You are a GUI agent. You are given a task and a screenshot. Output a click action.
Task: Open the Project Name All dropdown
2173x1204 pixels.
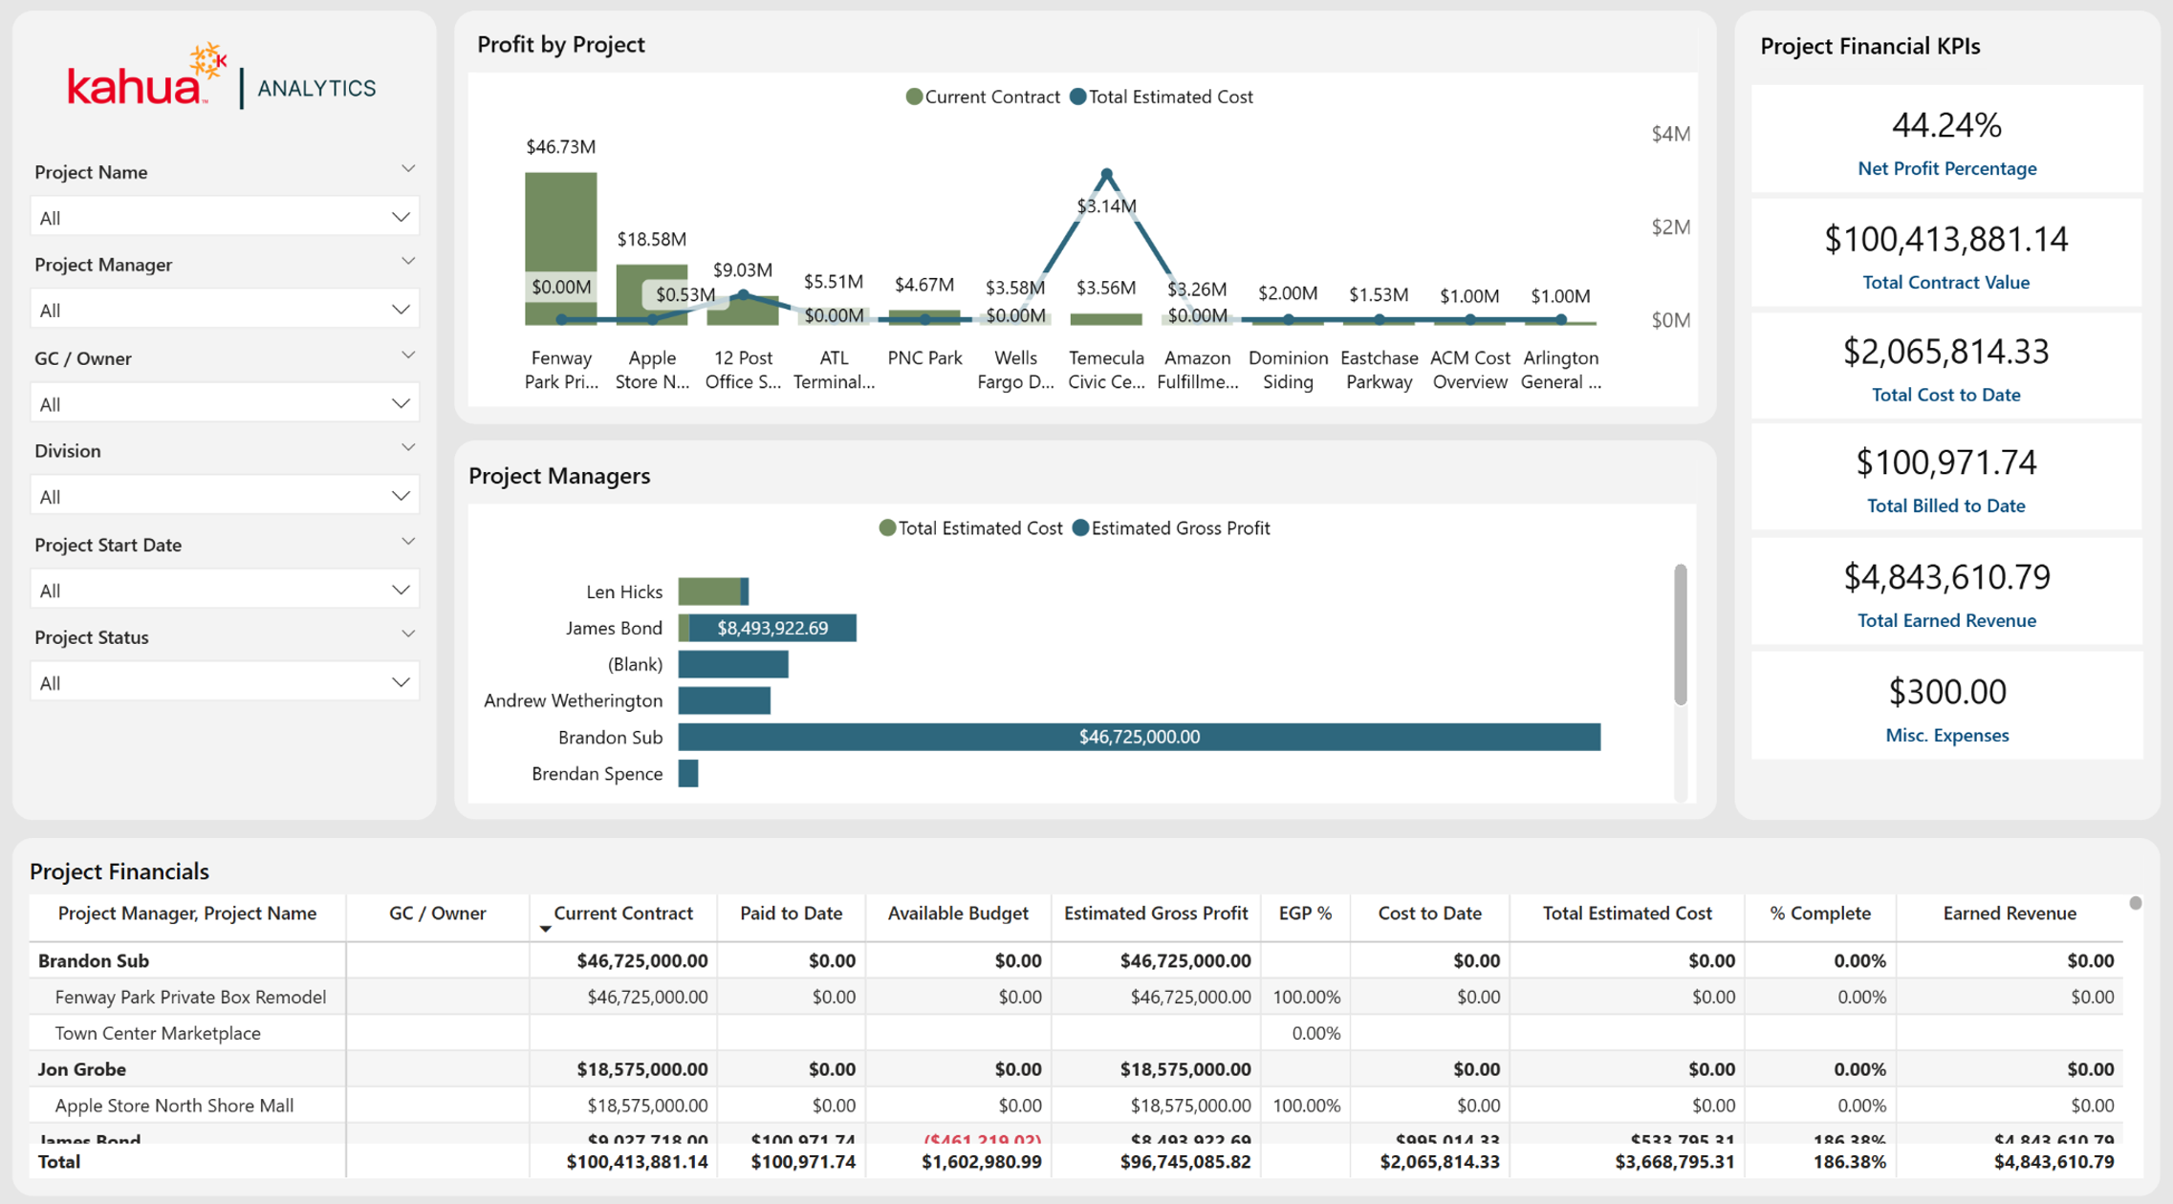(225, 217)
